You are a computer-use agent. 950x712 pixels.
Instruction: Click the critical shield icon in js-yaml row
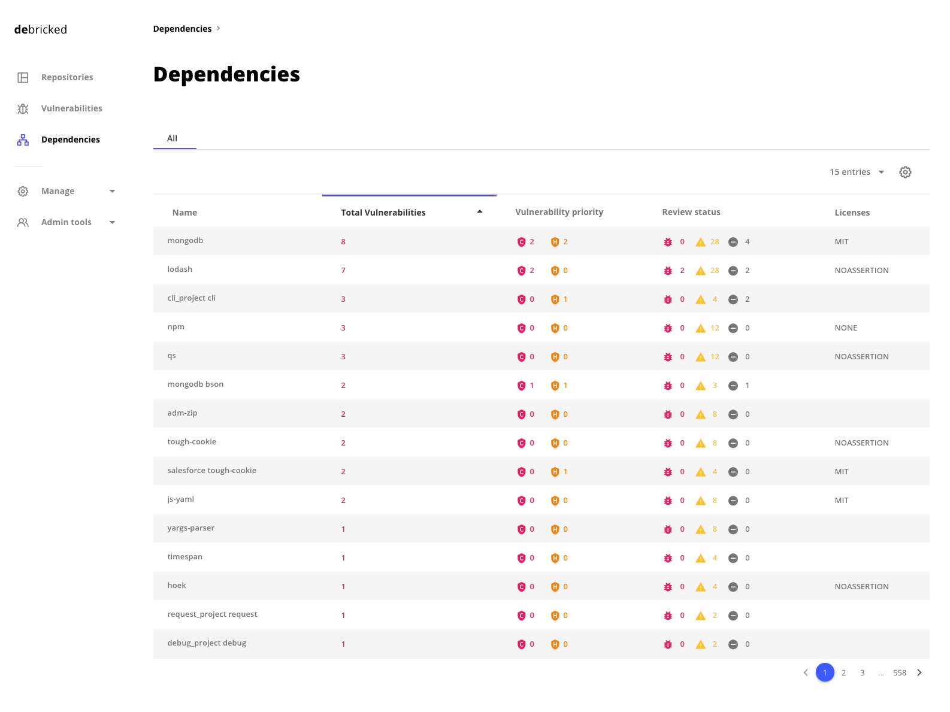[521, 501]
